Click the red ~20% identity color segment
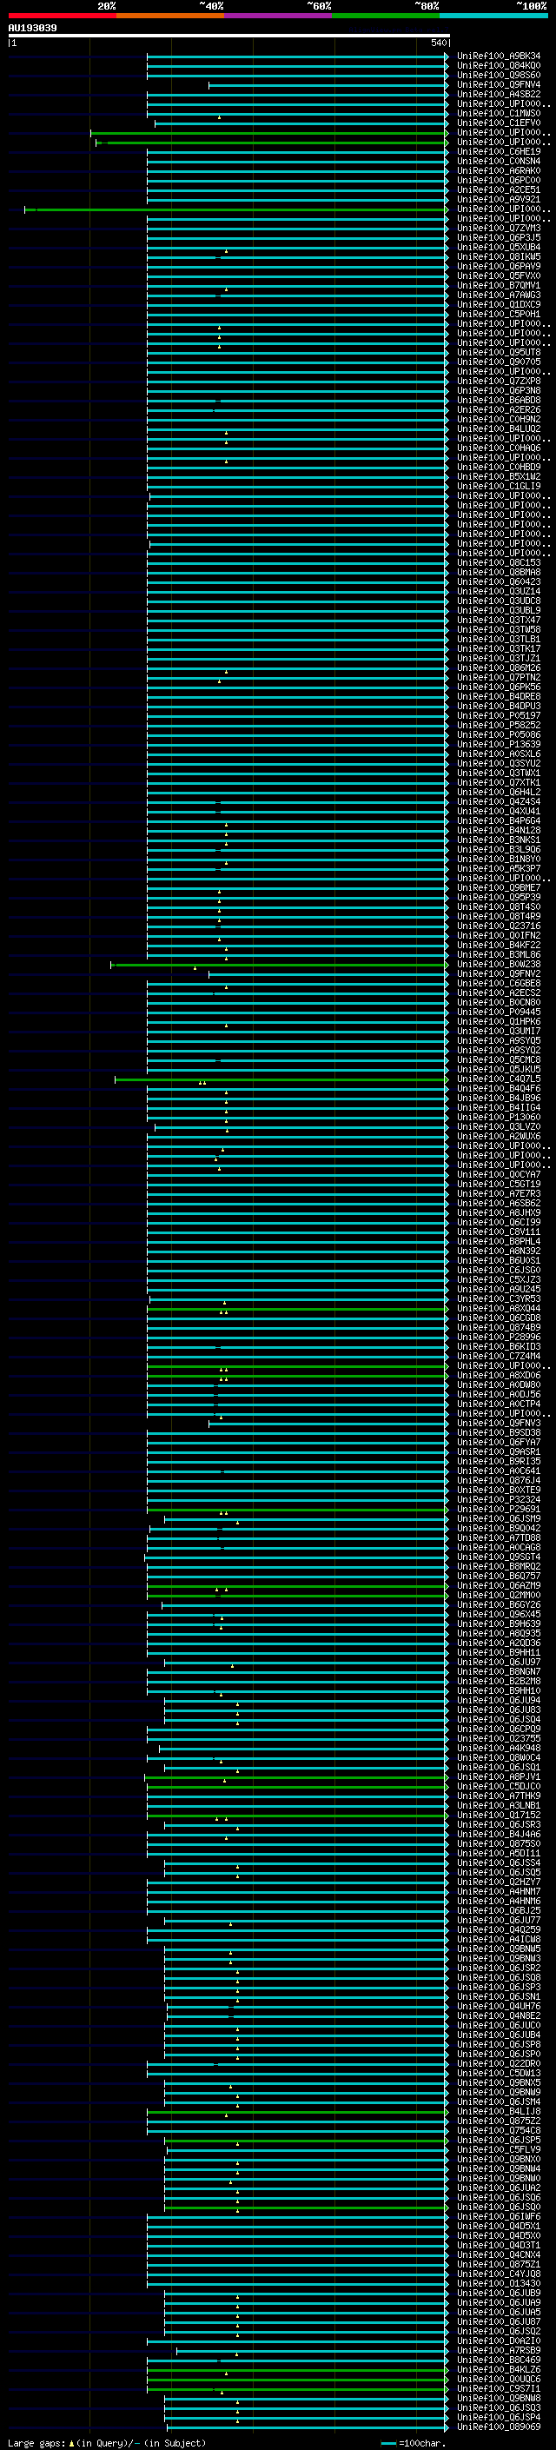Screen dimensions: 556x2450 point(62,16)
